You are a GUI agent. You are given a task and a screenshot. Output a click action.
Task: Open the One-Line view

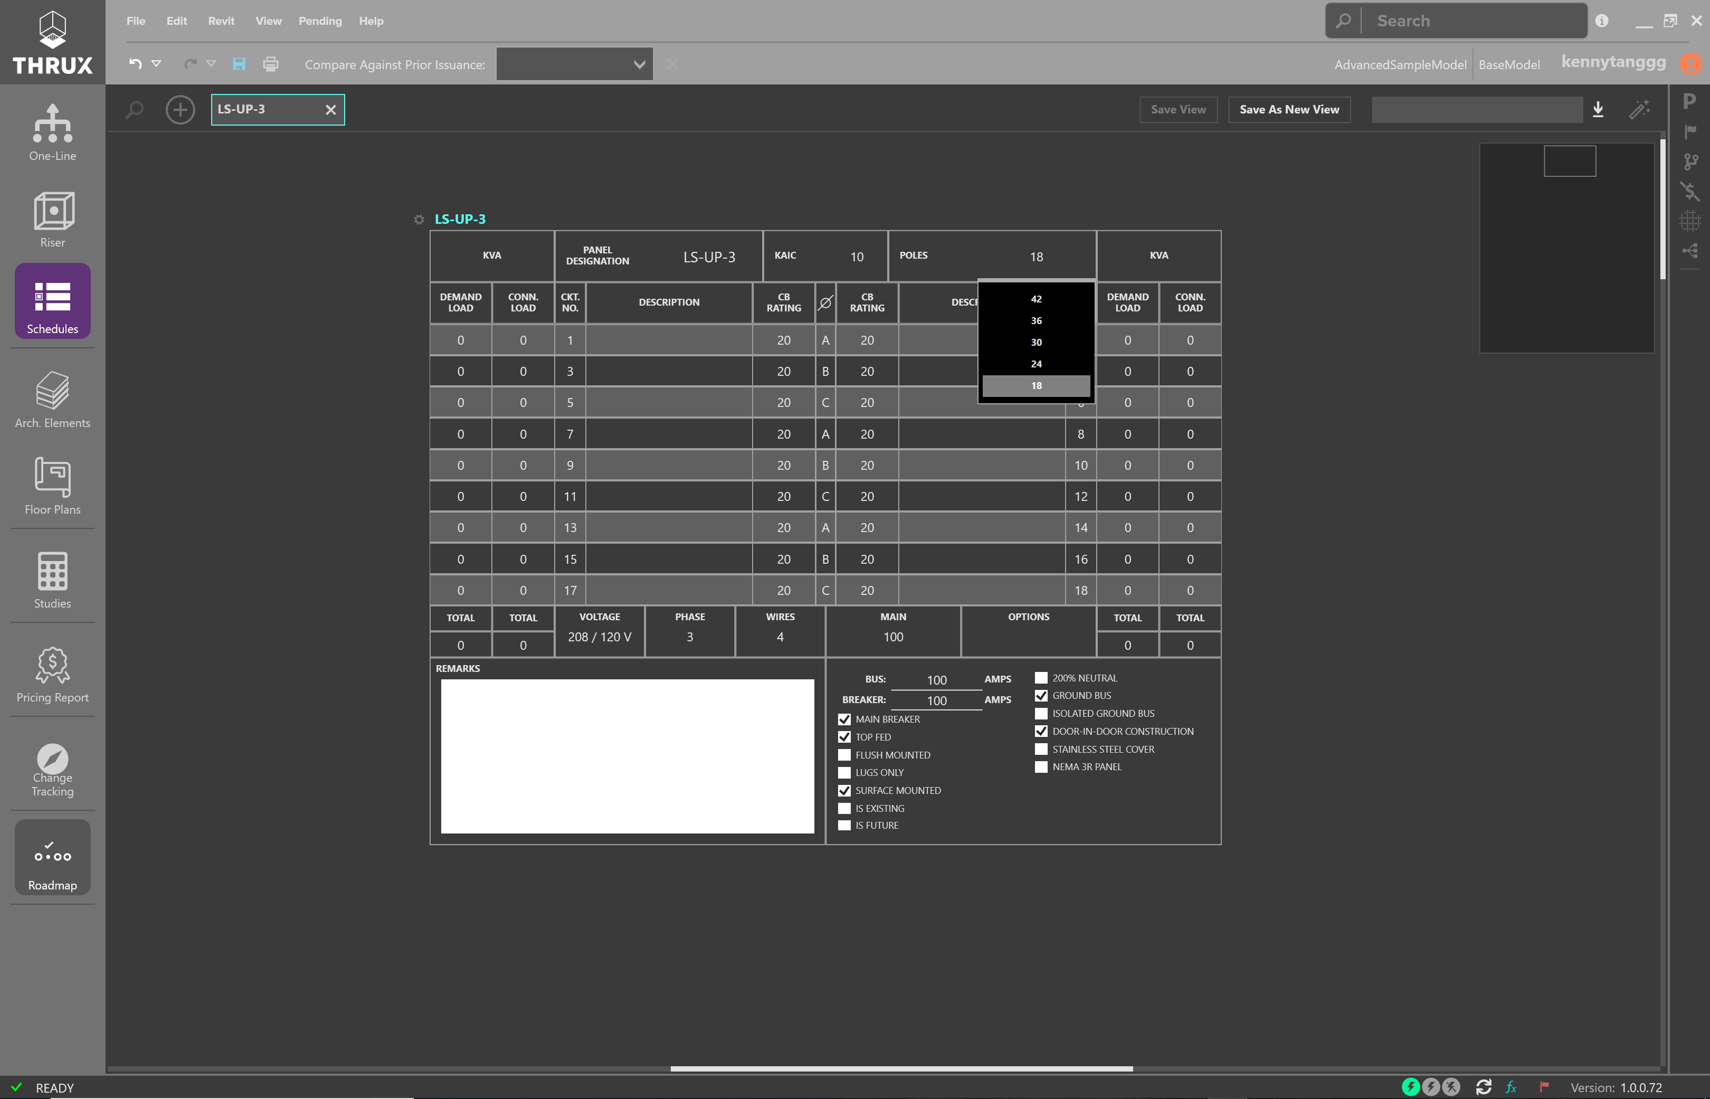[52, 132]
